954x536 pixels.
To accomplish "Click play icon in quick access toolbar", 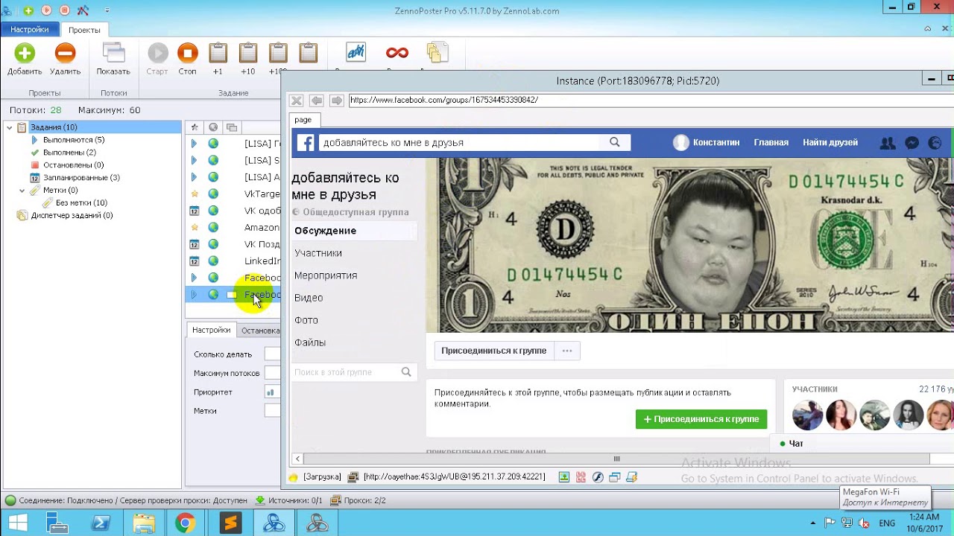I will pyautogui.click(x=46, y=10).
